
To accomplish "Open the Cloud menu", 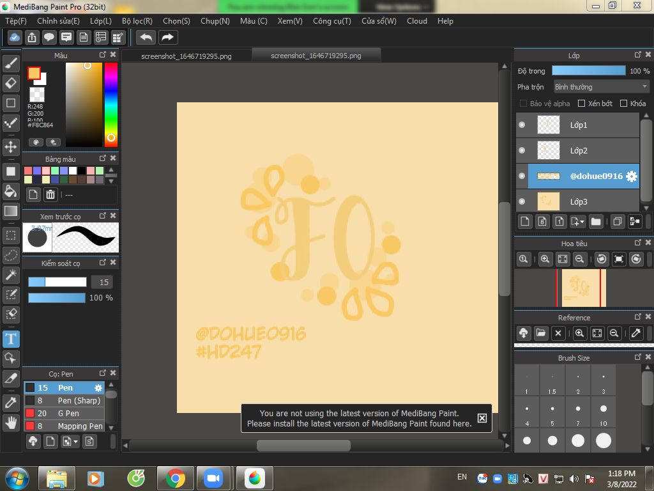I will point(417,21).
